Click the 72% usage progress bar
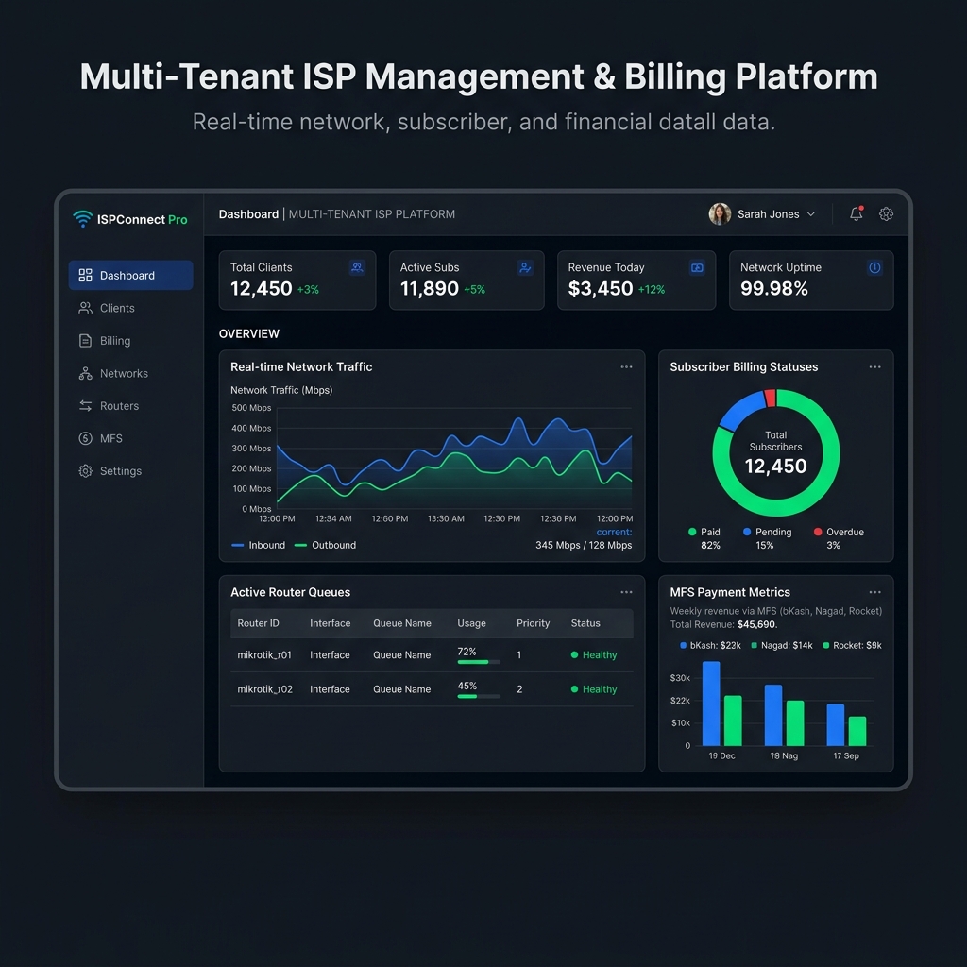967x967 pixels. (x=479, y=662)
